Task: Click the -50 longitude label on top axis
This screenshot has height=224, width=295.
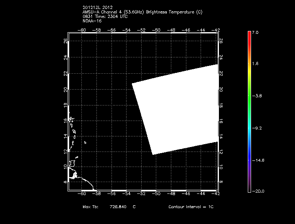Action: pyautogui.click(x=157, y=30)
